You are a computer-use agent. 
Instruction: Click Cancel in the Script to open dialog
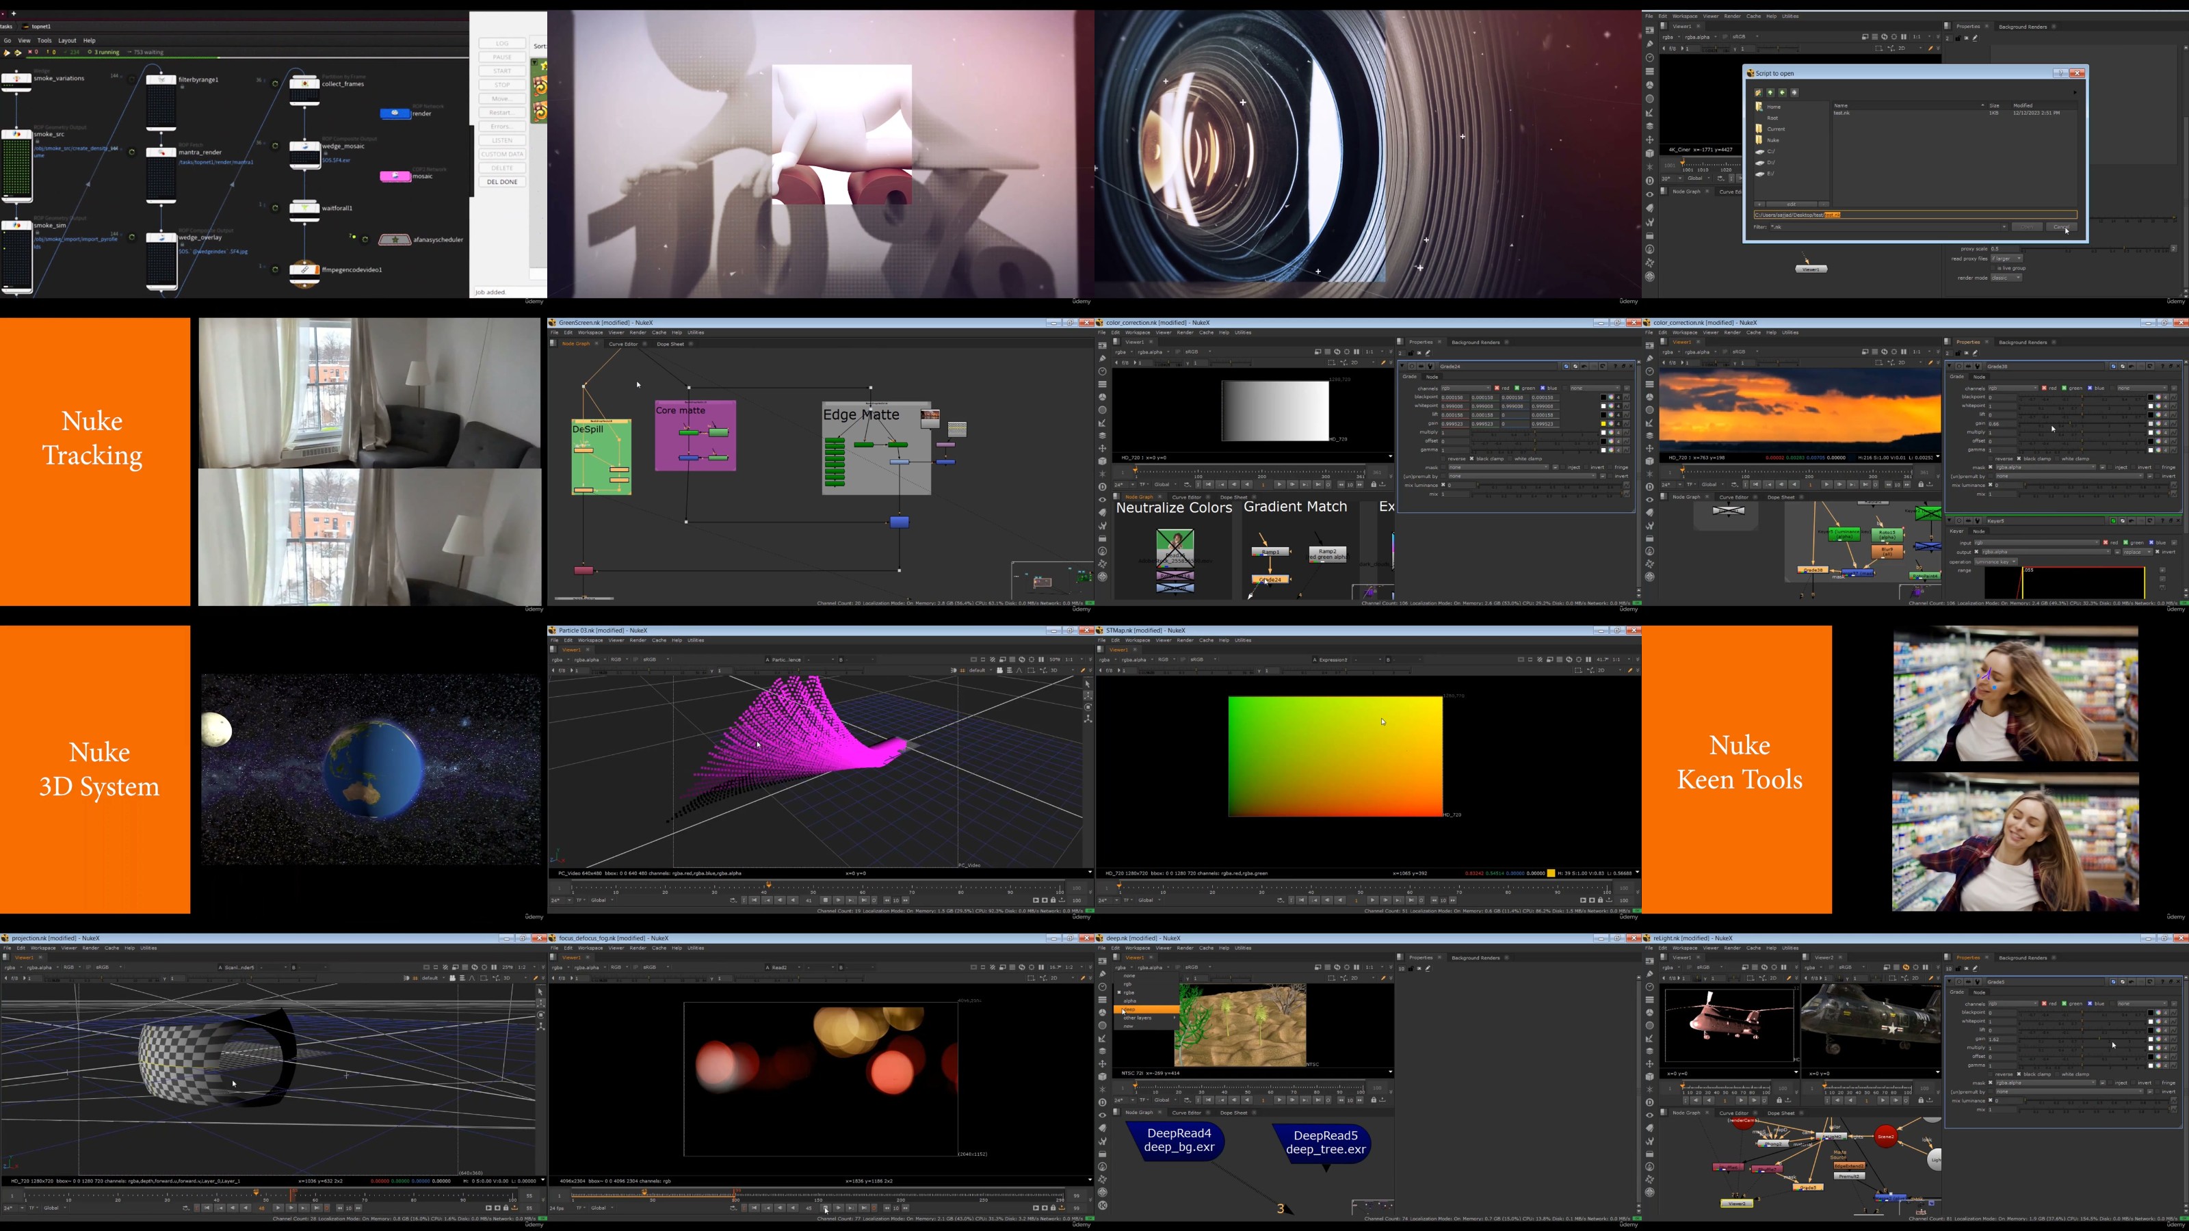pyautogui.click(x=2060, y=227)
